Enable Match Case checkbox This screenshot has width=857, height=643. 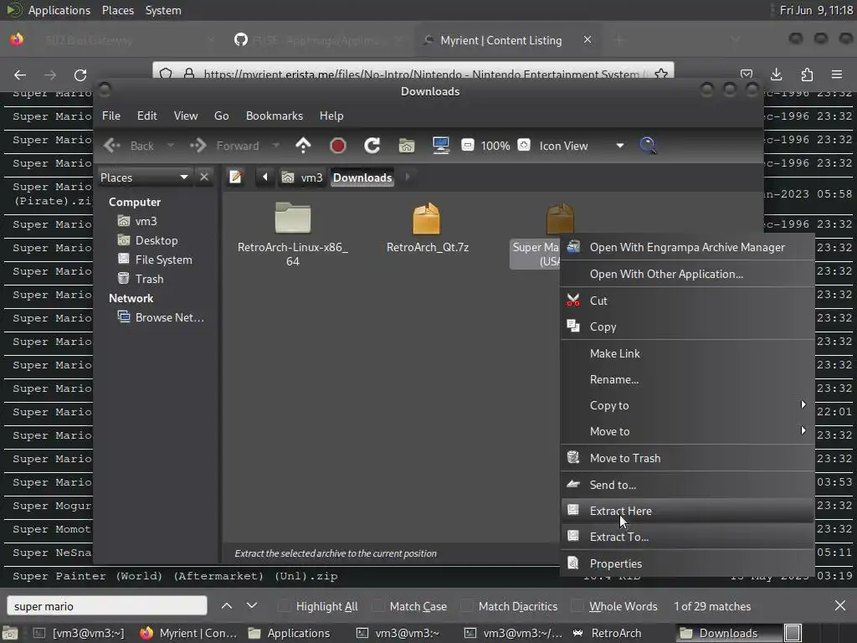point(377,606)
